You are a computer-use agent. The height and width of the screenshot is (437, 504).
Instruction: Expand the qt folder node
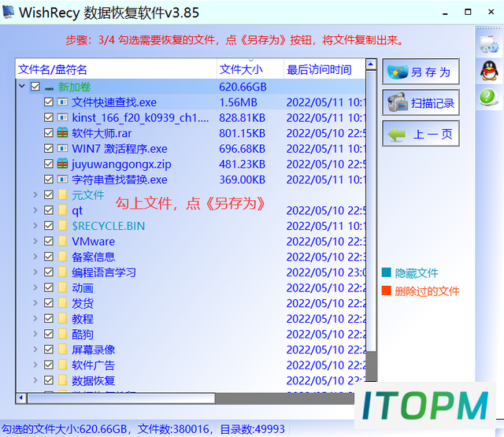35,209
